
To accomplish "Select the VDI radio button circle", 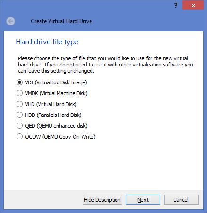I will (19, 82).
